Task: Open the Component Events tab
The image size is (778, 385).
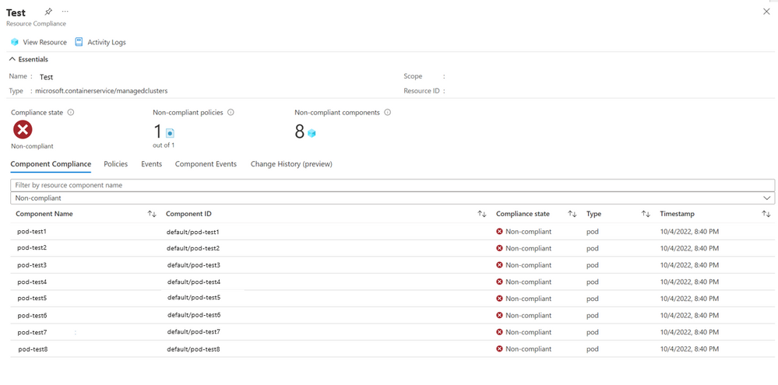Action: pyautogui.click(x=206, y=164)
